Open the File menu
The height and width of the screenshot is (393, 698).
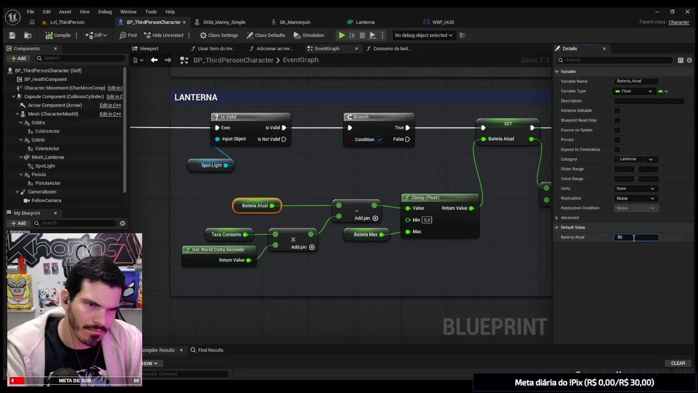pyautogui.click(x=31, y=11)
